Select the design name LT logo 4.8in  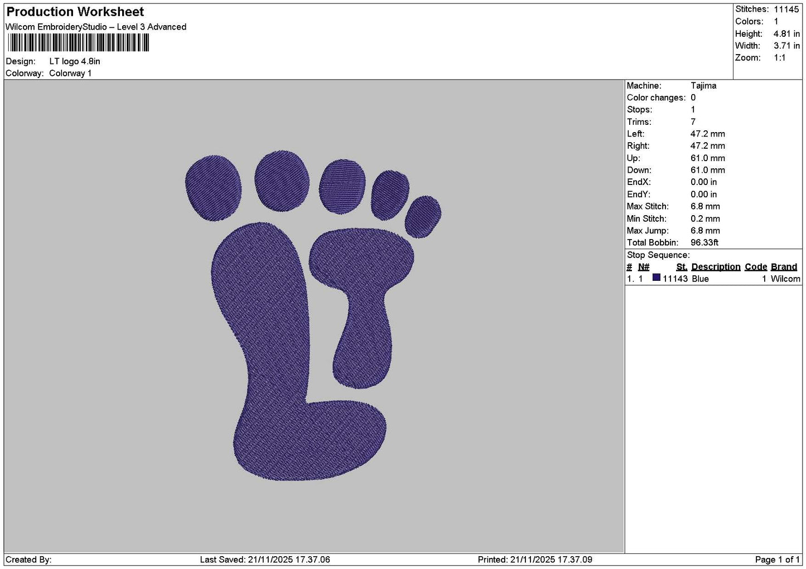pyautogui.click(x=75, y=61)
